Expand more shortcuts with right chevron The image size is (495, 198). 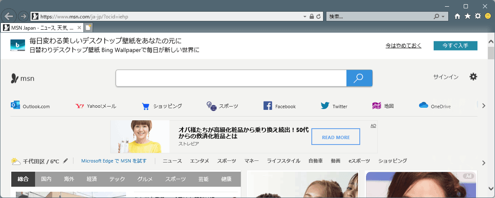484,106
